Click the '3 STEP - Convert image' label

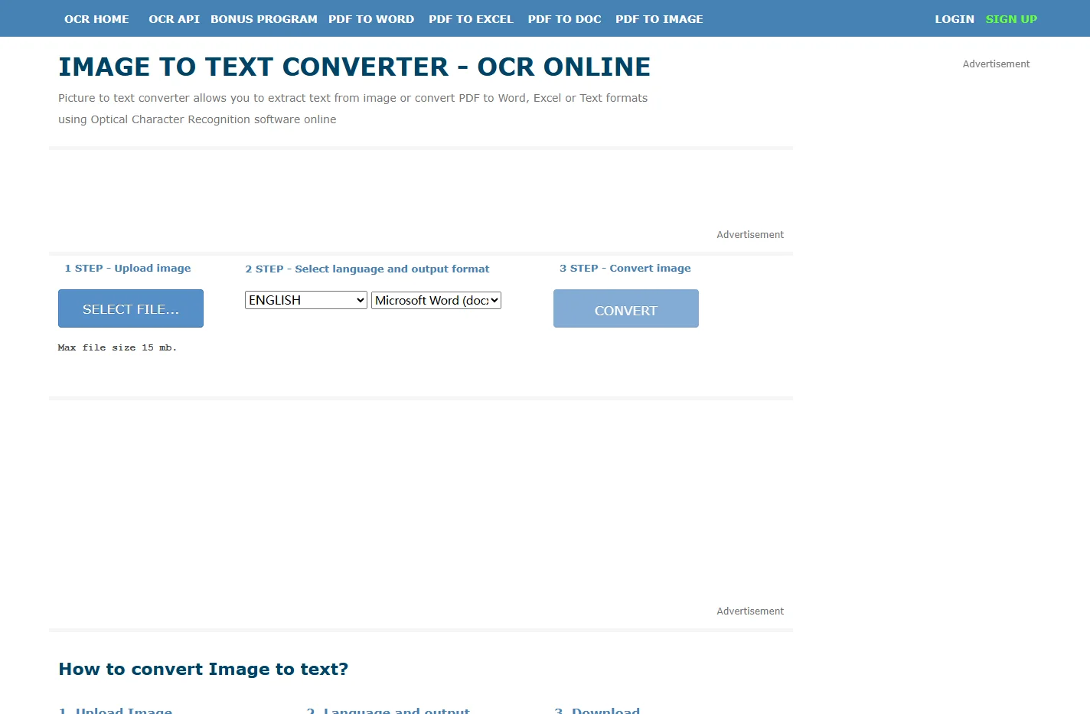tap(625, 268)
